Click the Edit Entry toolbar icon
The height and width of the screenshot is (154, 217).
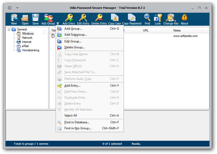point(83,18)
